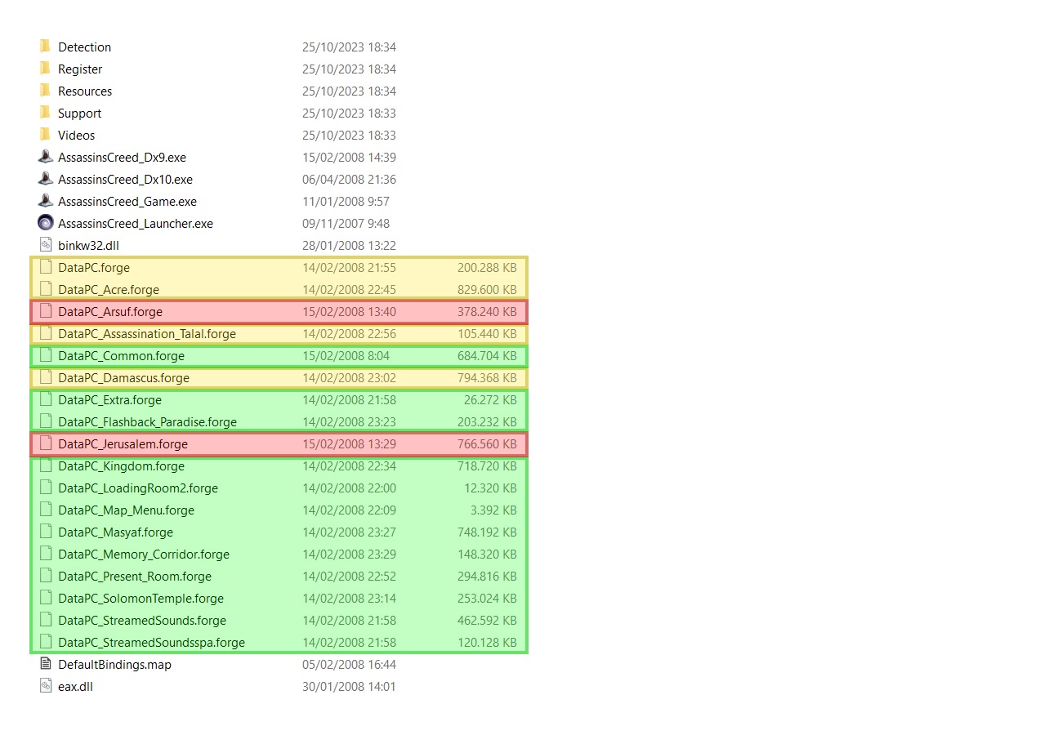Screen dimensions: 1062x735
Task: Click the DataPC_Arsuf.forge file icon
Action: tap(46, 311)
